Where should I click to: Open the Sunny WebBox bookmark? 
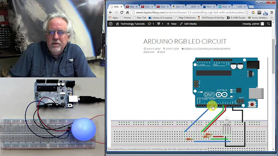point(258,18)
